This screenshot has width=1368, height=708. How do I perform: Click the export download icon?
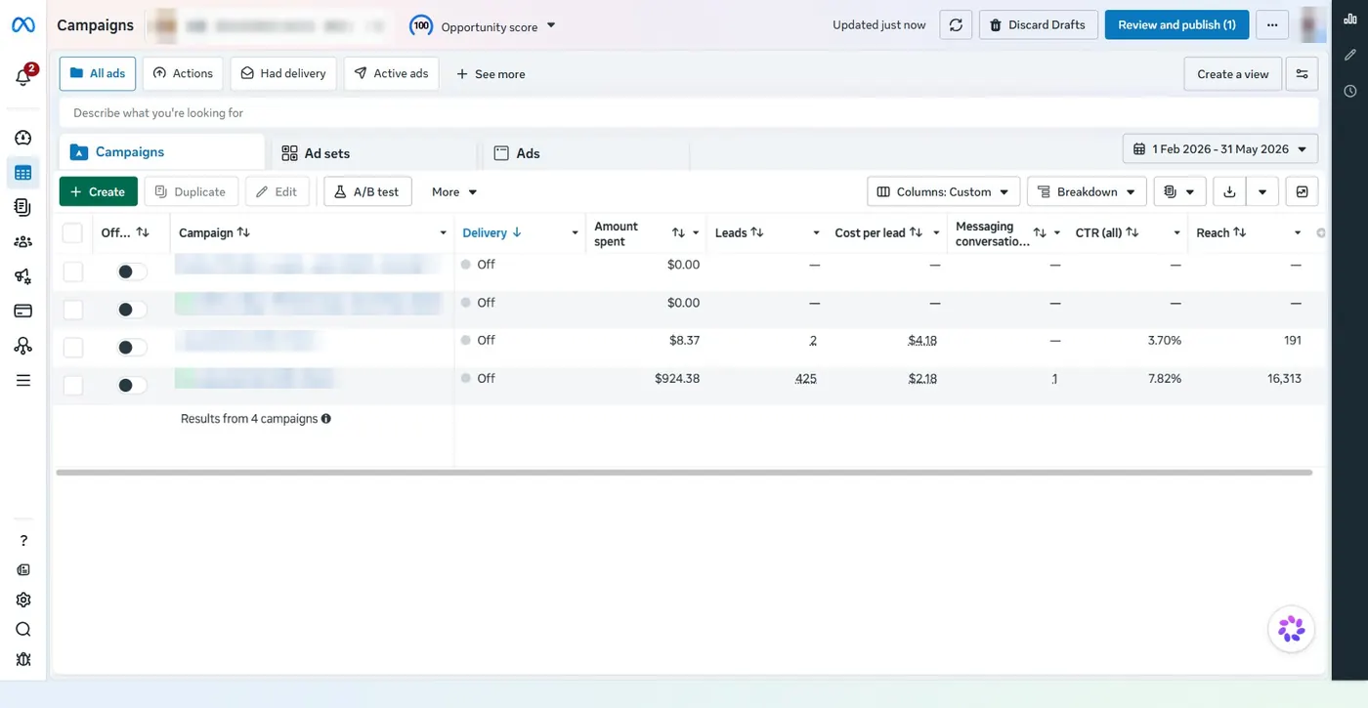click(1229, 191)
